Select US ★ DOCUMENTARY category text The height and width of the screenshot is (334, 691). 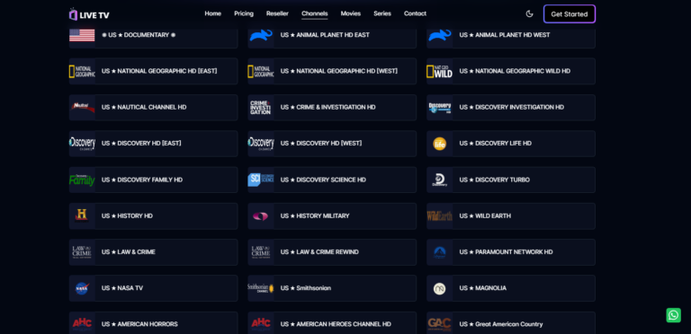(x=139, y=35)
